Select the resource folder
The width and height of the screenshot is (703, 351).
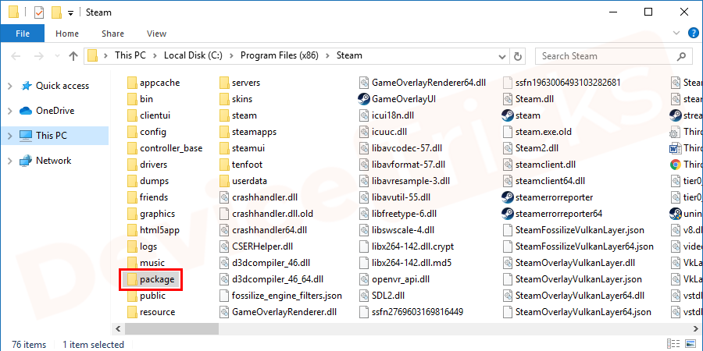point(151,312)
